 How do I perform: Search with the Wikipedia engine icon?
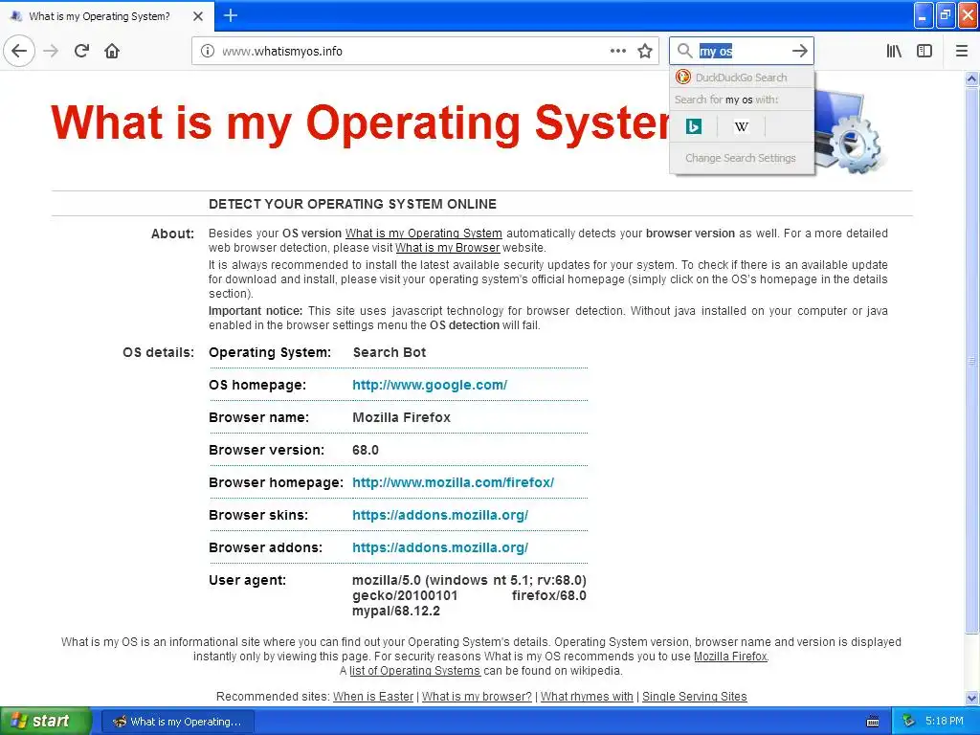tap(742, 126)
